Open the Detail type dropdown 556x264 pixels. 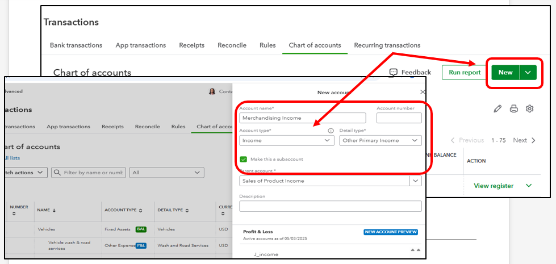point(381,141)
